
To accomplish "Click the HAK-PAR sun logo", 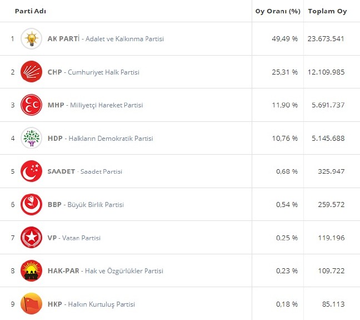I will click(31, 271).
